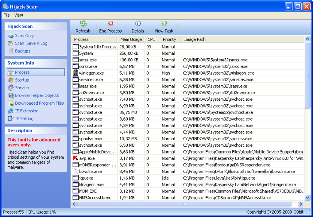Sort by the Mem Usage column header
Viewport: 313px width, 217px height.
click(x=131, y=39)
